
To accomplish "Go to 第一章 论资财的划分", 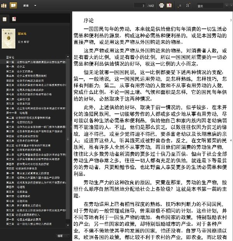I will (19, 122).
